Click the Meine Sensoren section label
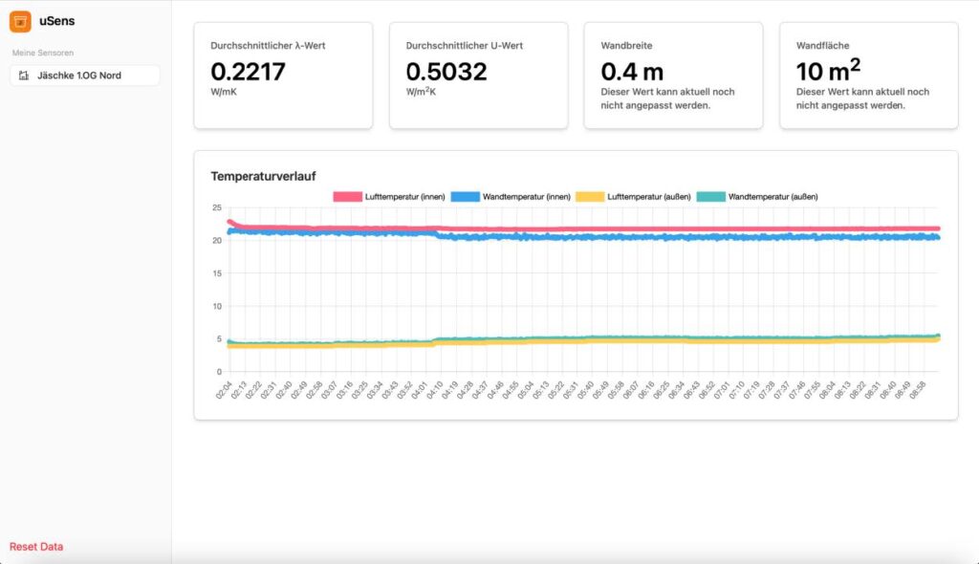 (43, 53)
